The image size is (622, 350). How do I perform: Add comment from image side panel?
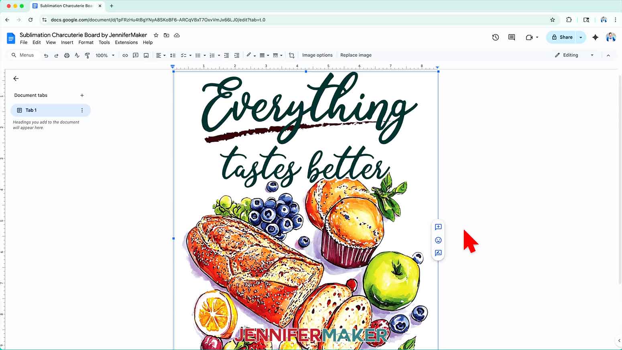click(438, 227)
